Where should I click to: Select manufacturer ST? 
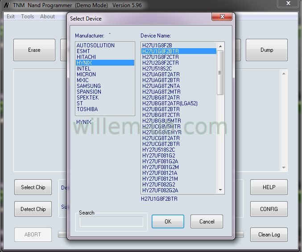105,103
